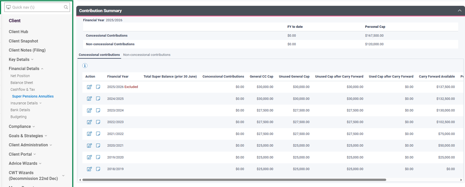Click the blue information icon above the table
This screenshot has width=465, height=187.
click(85, 66)
